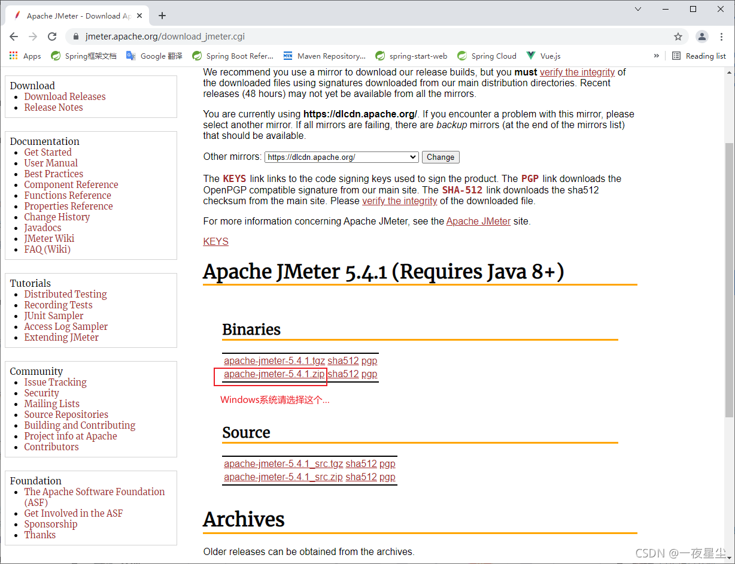The image size is (735, 564).
Task: Open the Chrome profile avatar icon
Action: coord(702,37)
